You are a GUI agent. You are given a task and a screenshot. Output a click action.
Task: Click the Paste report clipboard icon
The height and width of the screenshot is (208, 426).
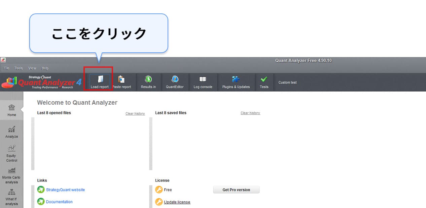[121, 79]
